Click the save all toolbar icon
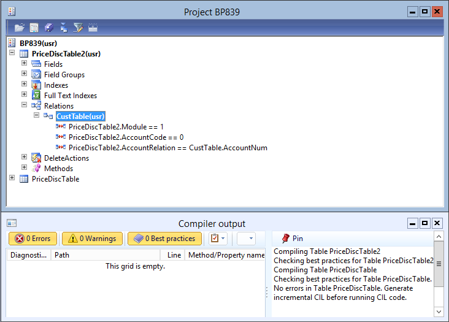 [x=49, y=28]
